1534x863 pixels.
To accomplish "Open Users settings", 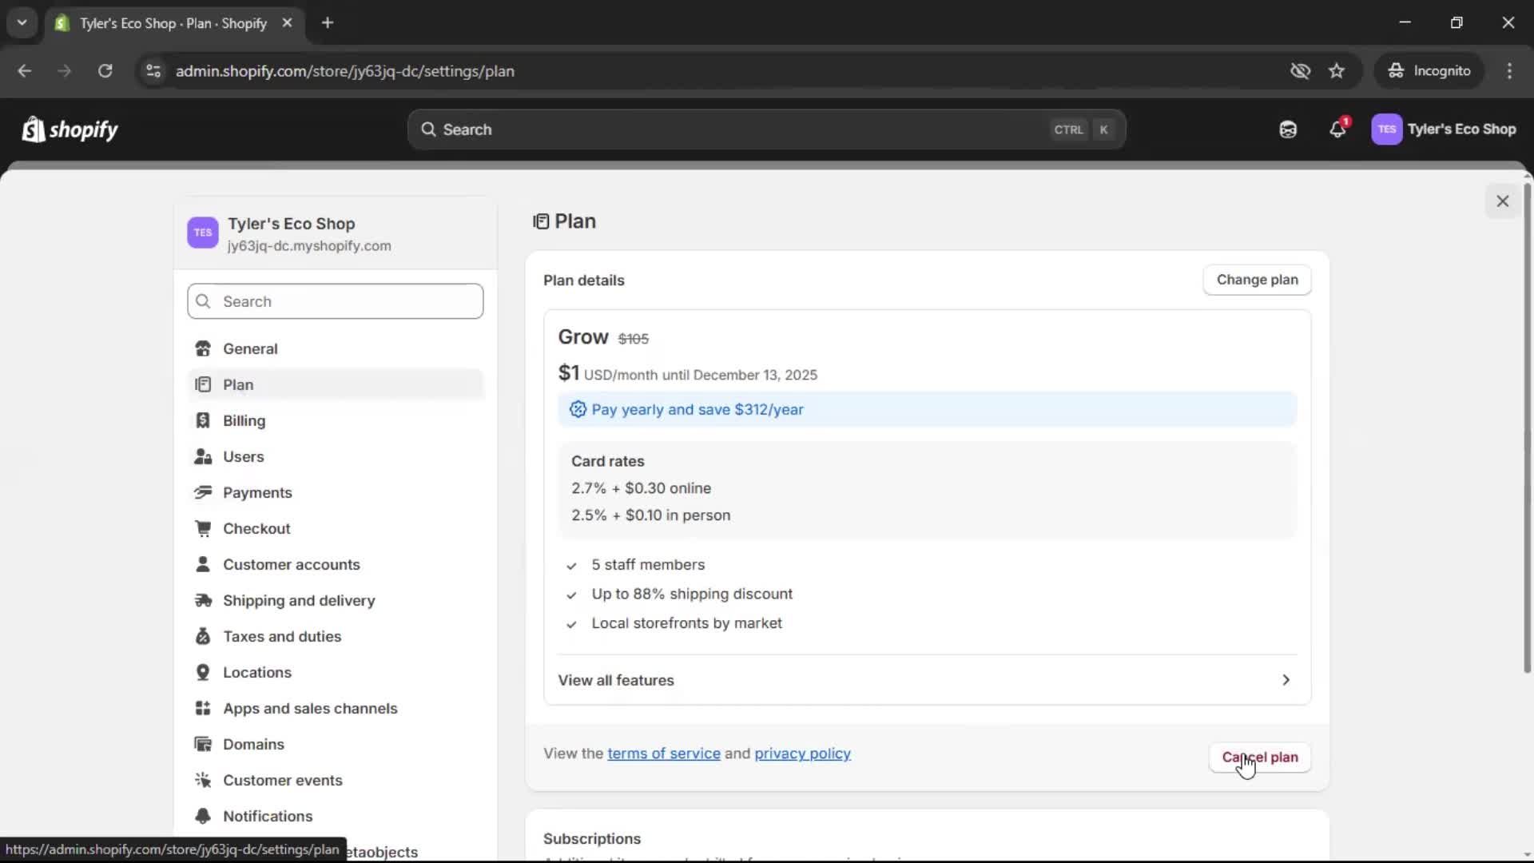I will (336, 457).
